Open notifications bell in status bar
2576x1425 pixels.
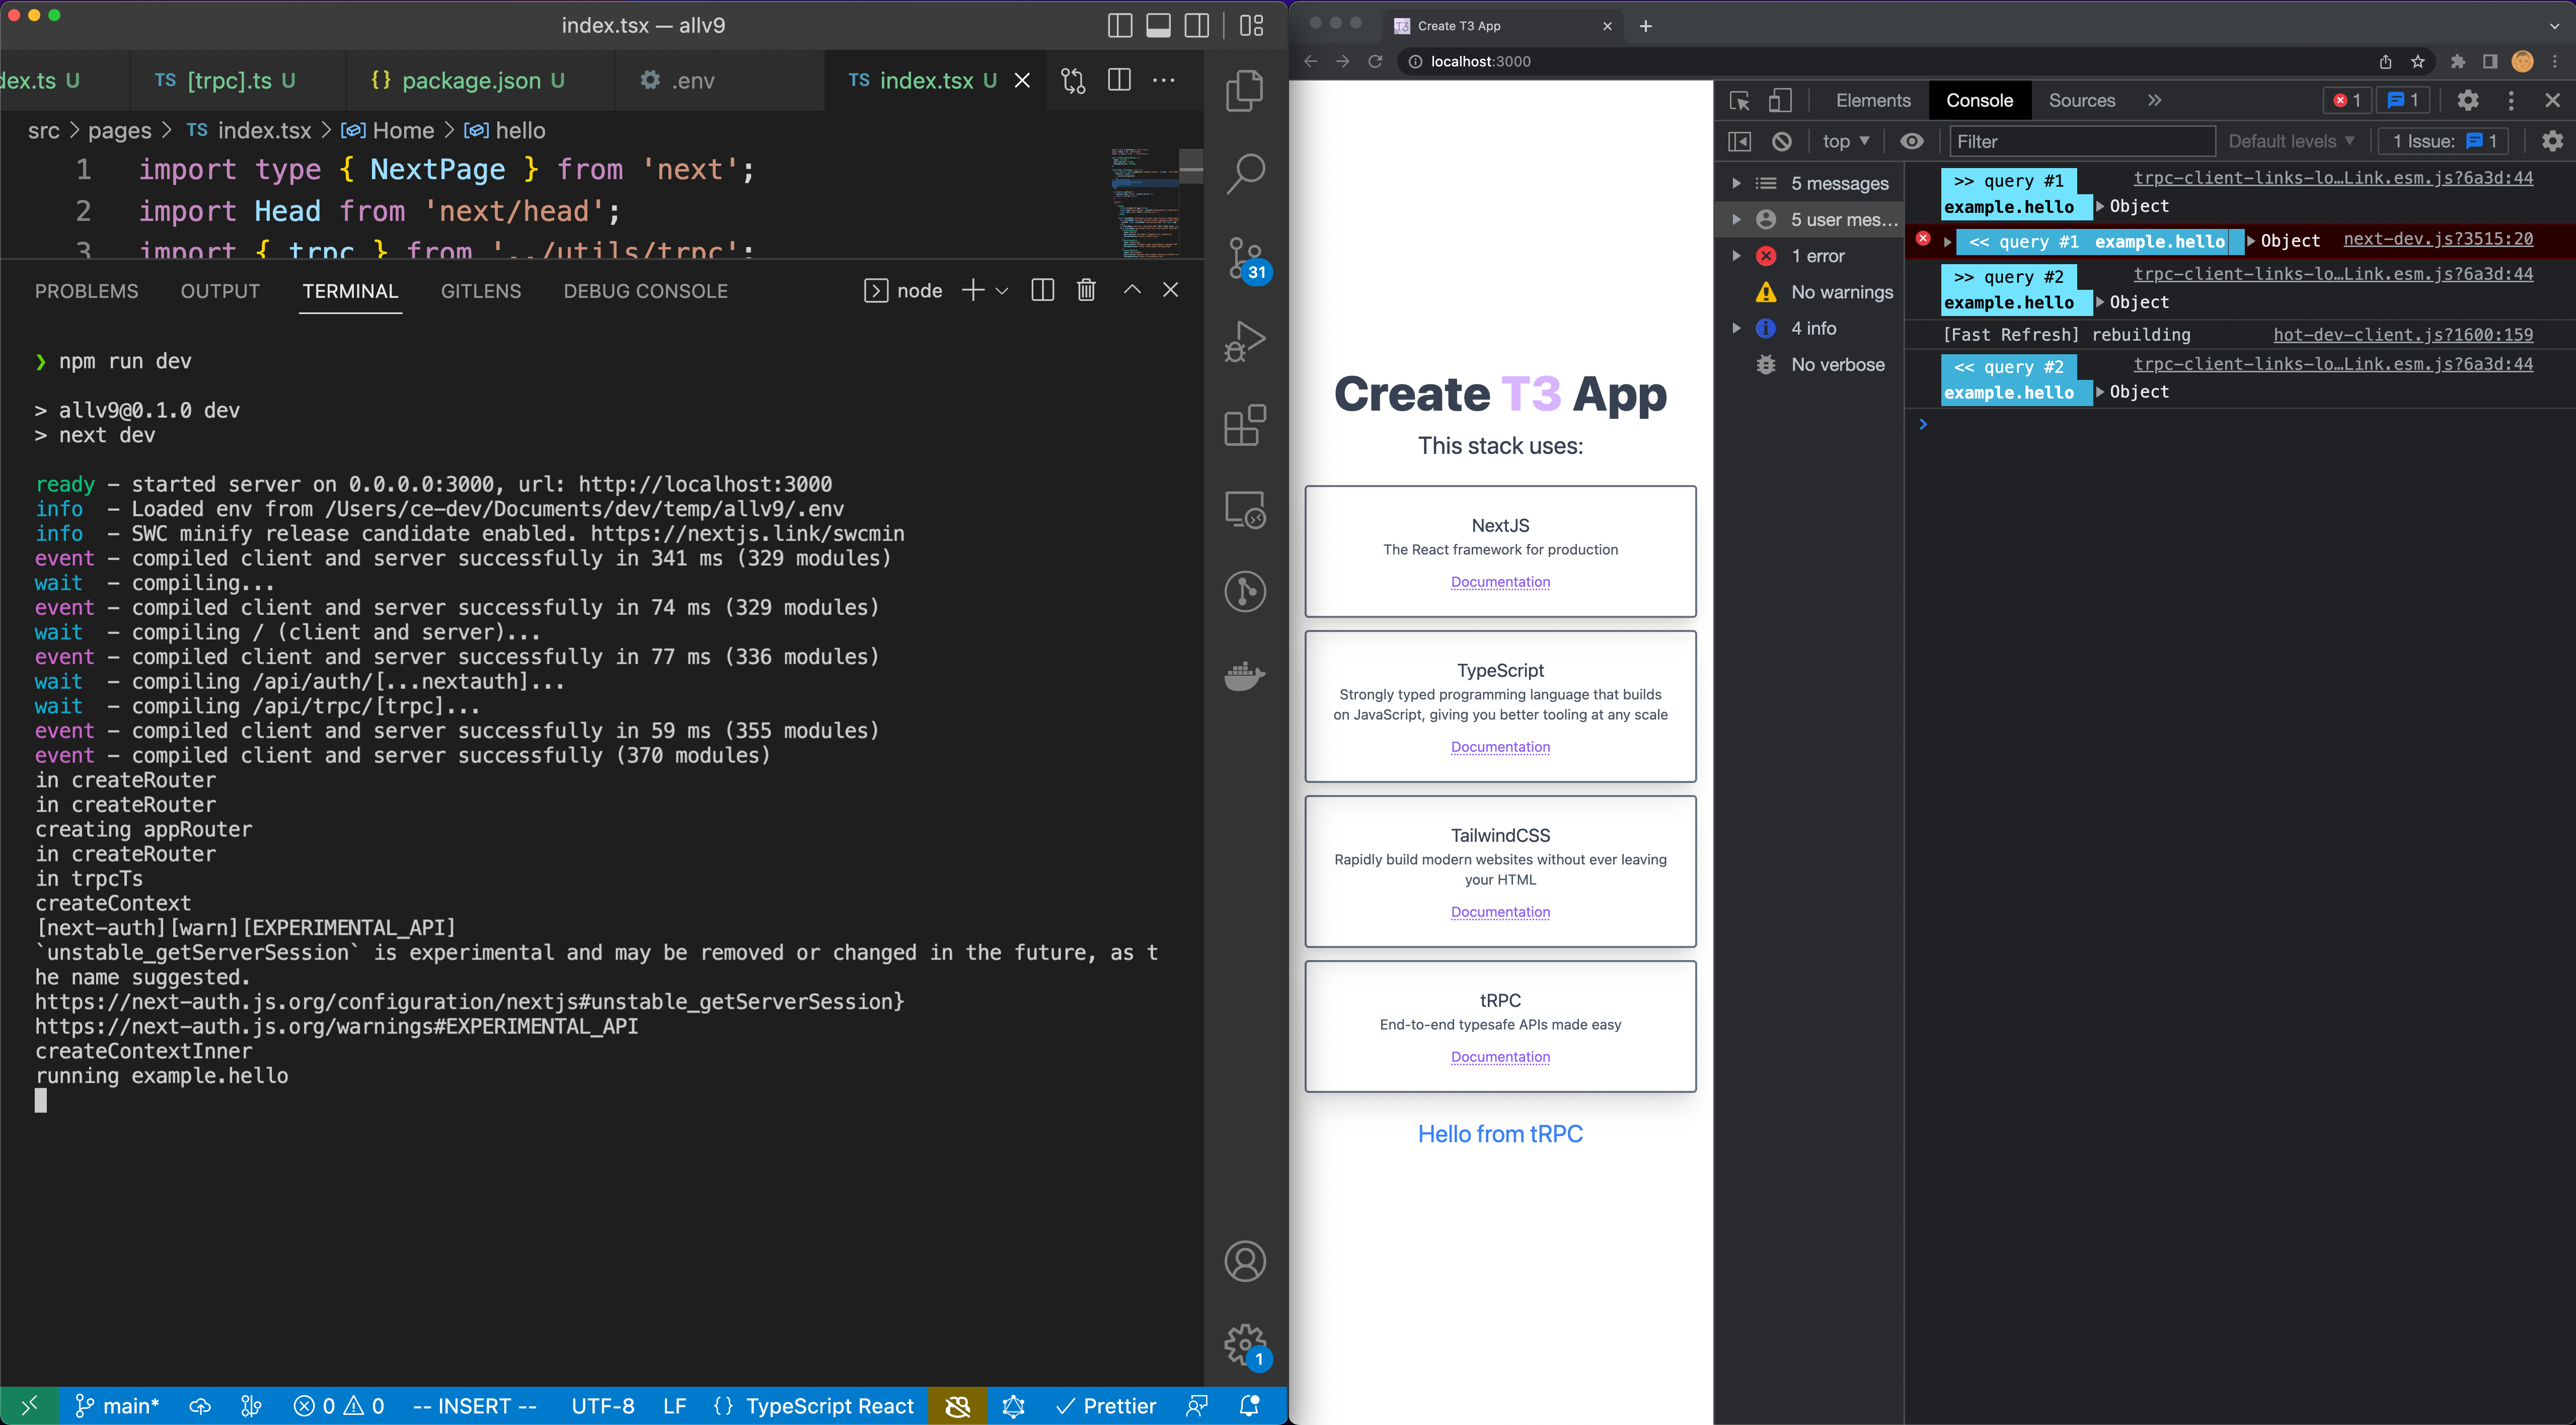coord(1249,1406)
